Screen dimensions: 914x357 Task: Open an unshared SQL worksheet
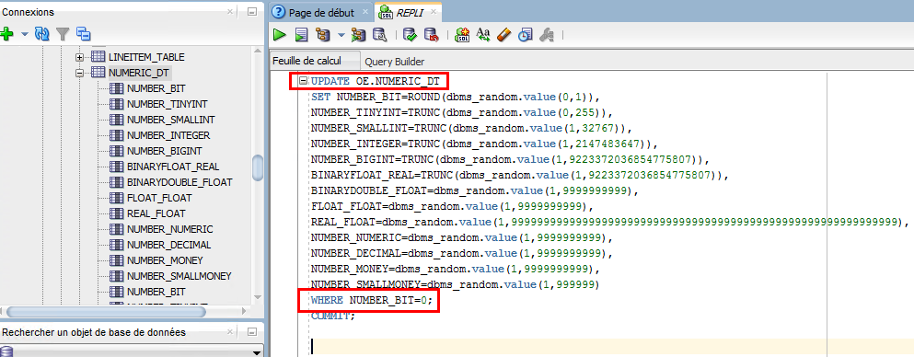coord(462,35)
